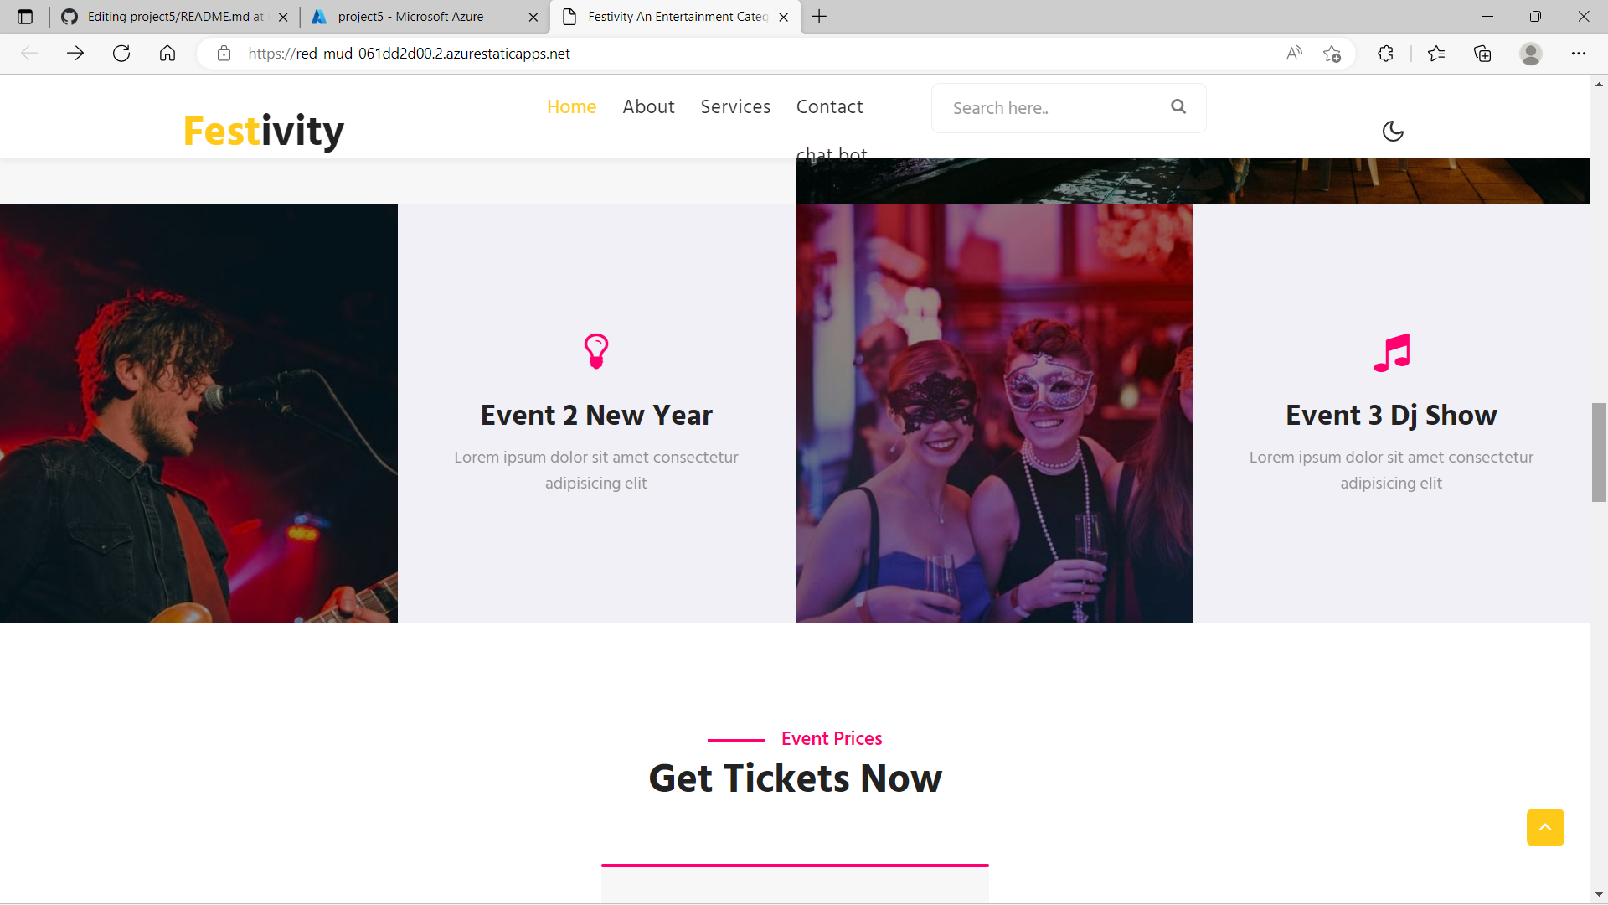
Task: Open browser Collections icon
Action: point(1482,54)
